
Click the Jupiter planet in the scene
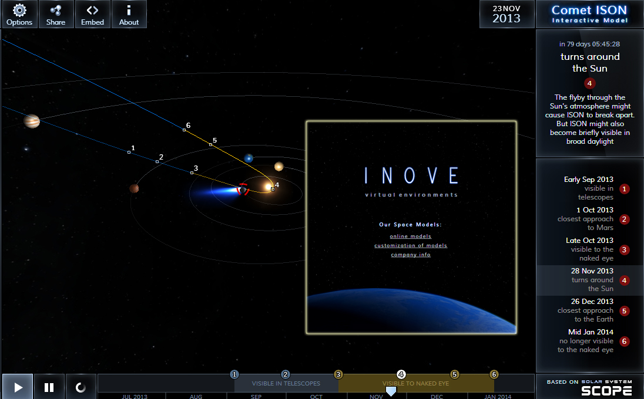[32, 121]
